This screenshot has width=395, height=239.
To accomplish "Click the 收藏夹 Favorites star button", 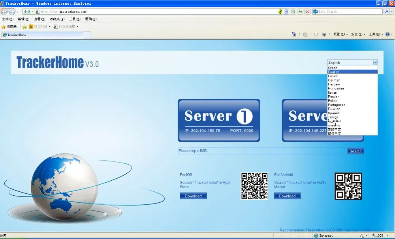I will 9,27.
